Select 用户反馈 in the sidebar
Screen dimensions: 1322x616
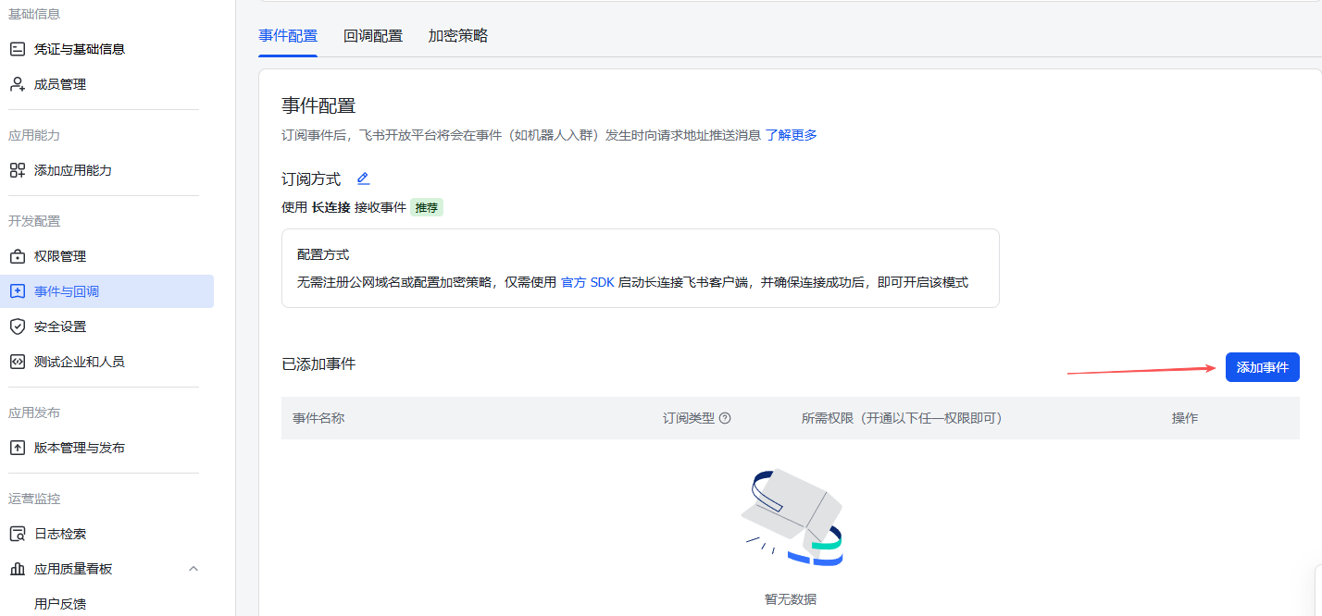[x=60, y=604]
